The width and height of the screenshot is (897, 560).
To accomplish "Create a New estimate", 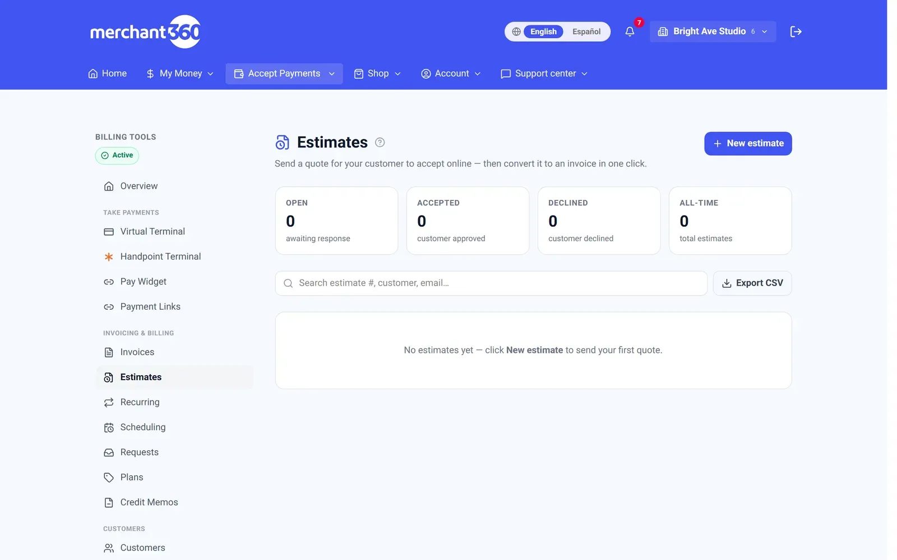I will [x=748, y=144].
